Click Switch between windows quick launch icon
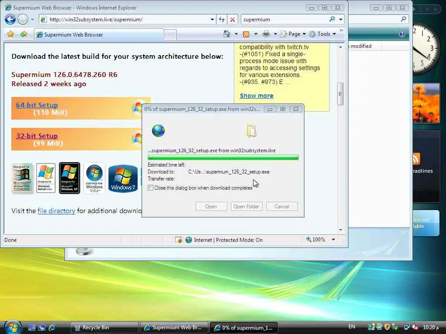 42,327
